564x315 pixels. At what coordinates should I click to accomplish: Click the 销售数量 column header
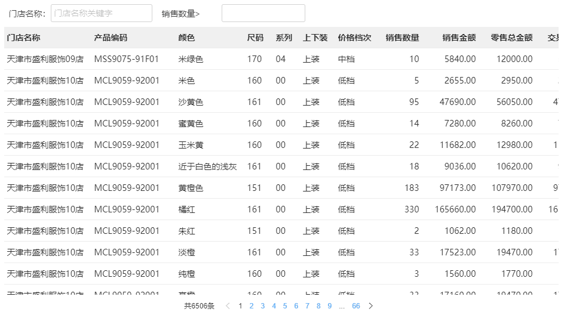pos(402,38)
